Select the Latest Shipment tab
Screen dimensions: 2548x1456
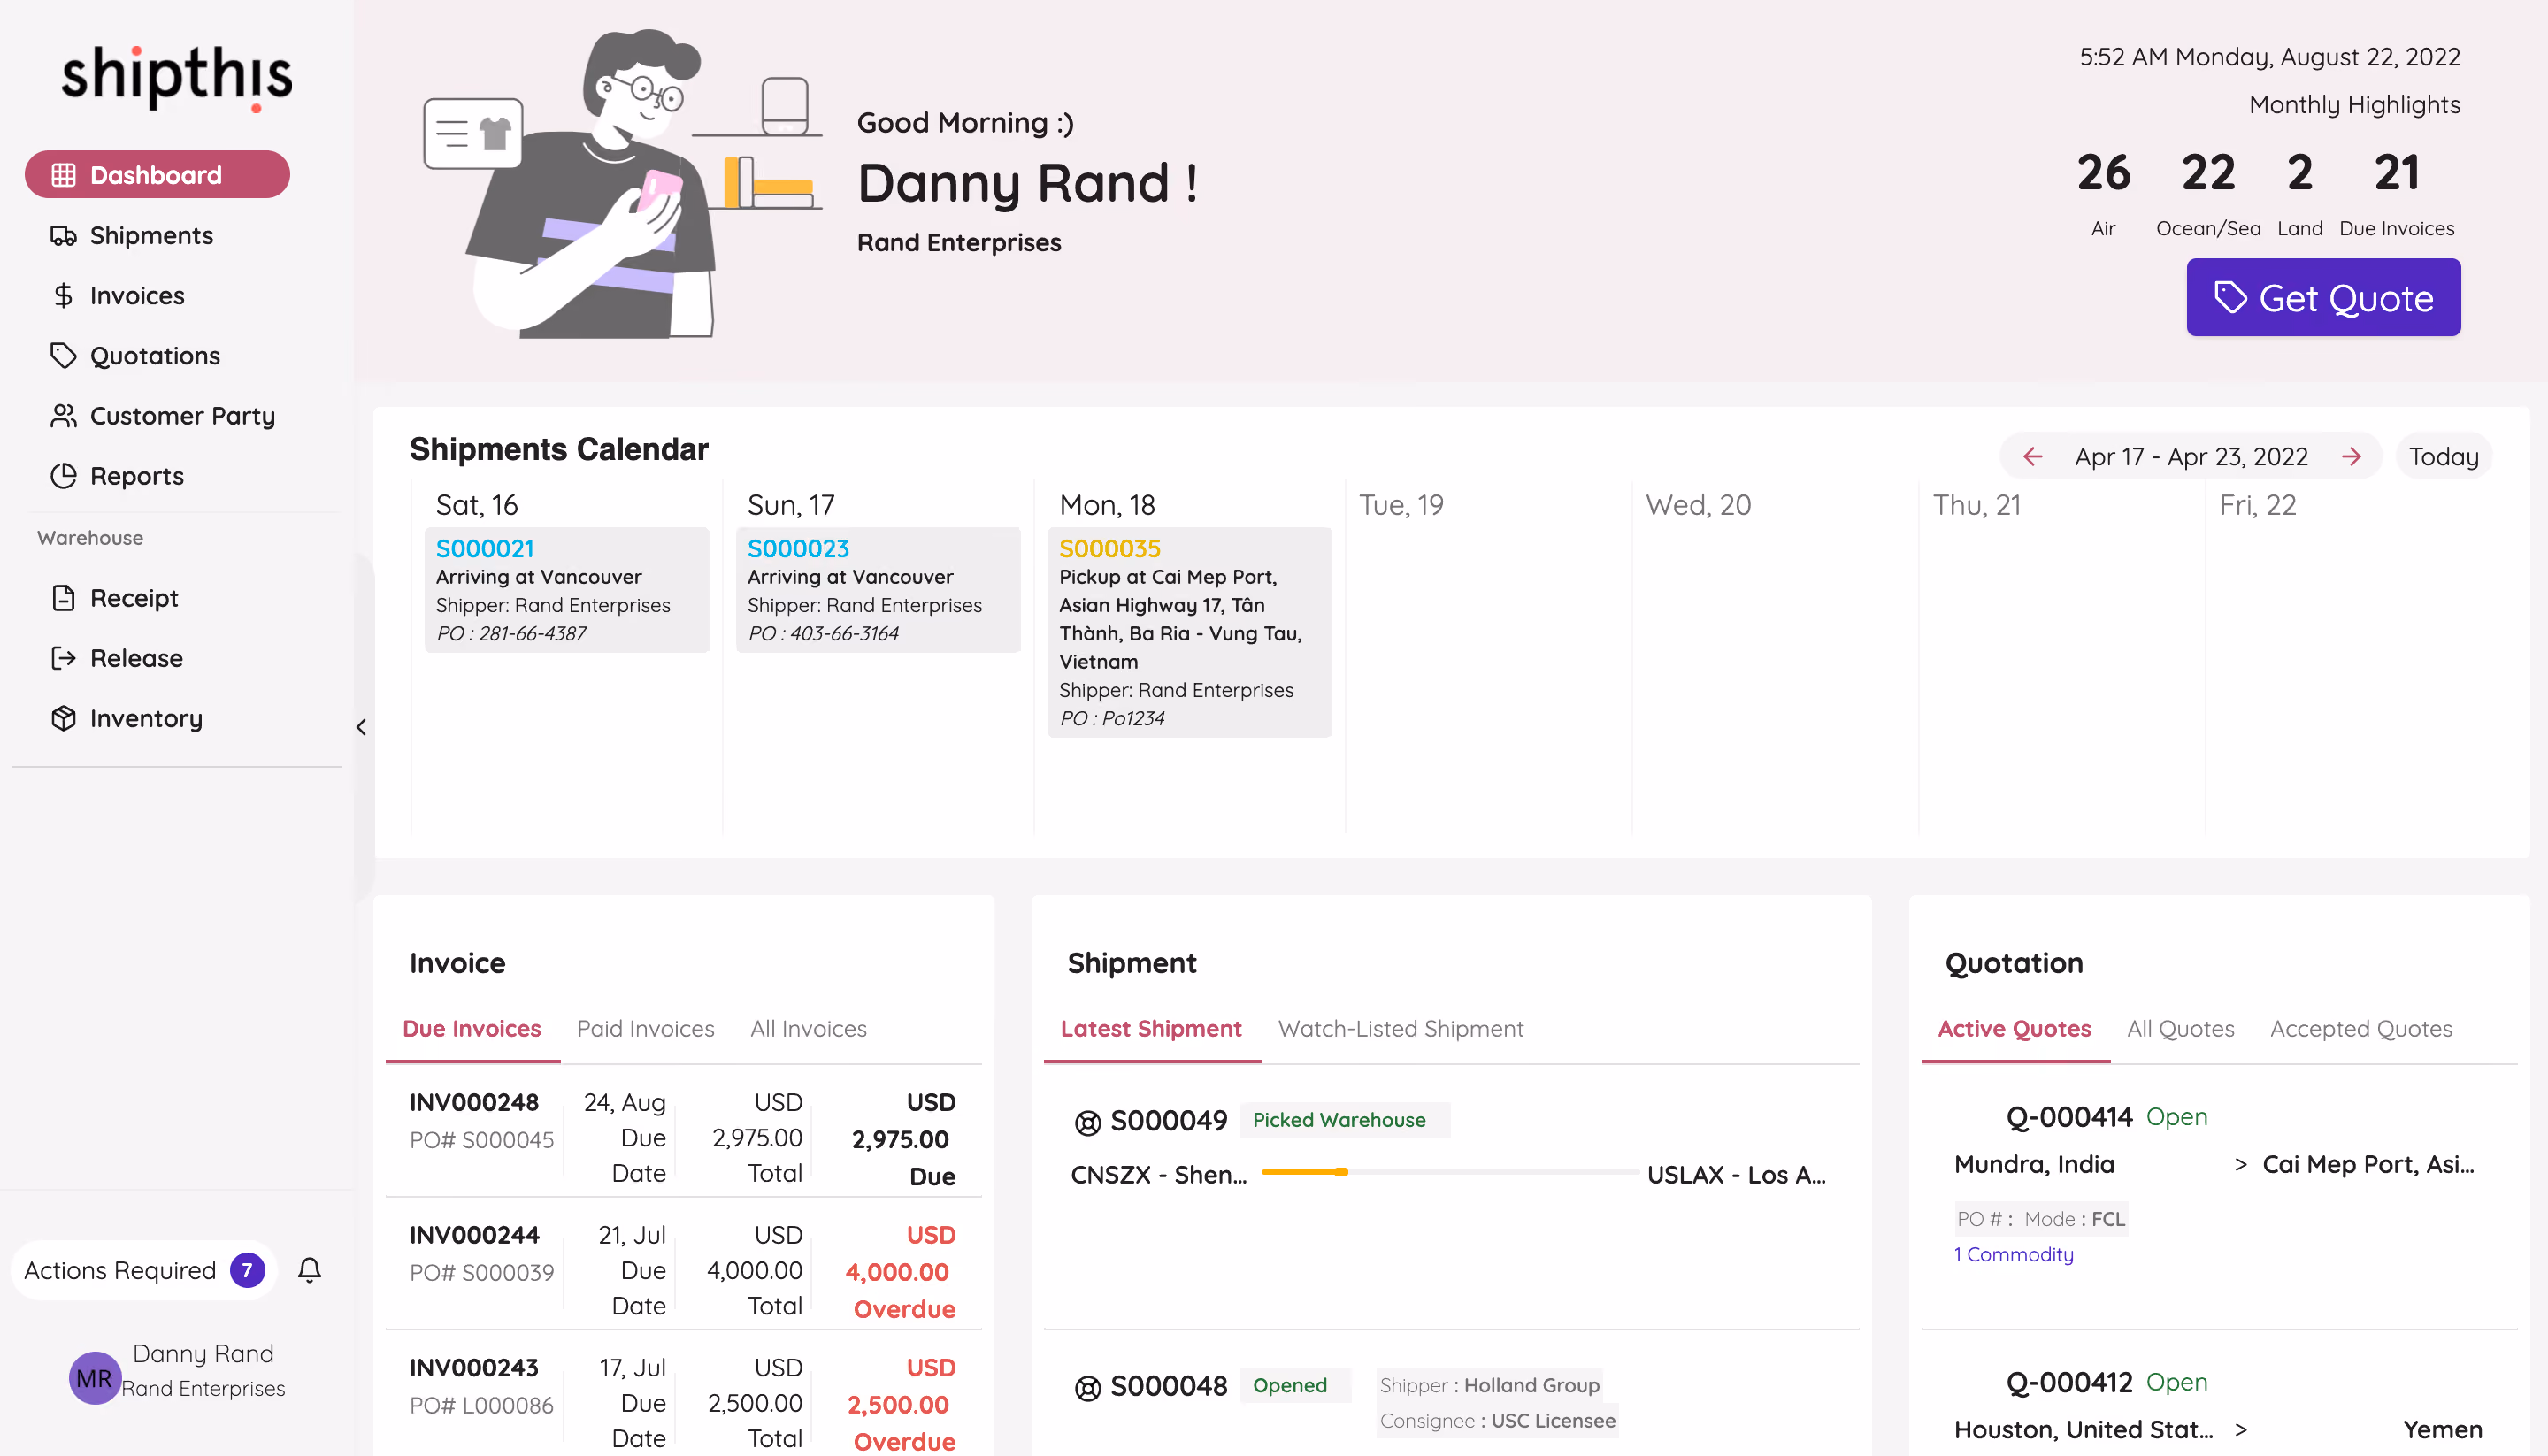1151,1029
